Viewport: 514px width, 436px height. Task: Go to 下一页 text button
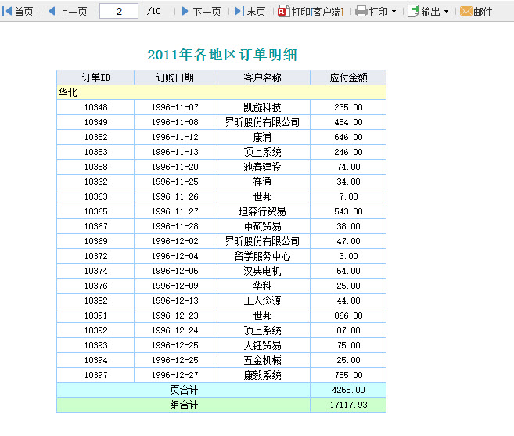tap(207, 12)
